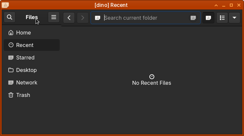Toggle the search button beside view switcher
This screenshot has width=244, height=136.
point(208,18)
